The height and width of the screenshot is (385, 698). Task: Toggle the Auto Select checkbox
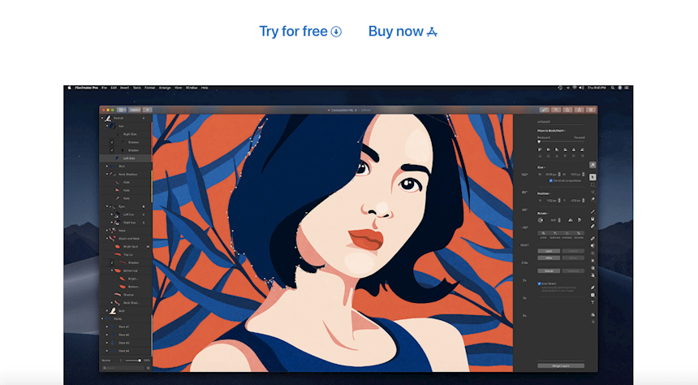[x=539, y=283]
